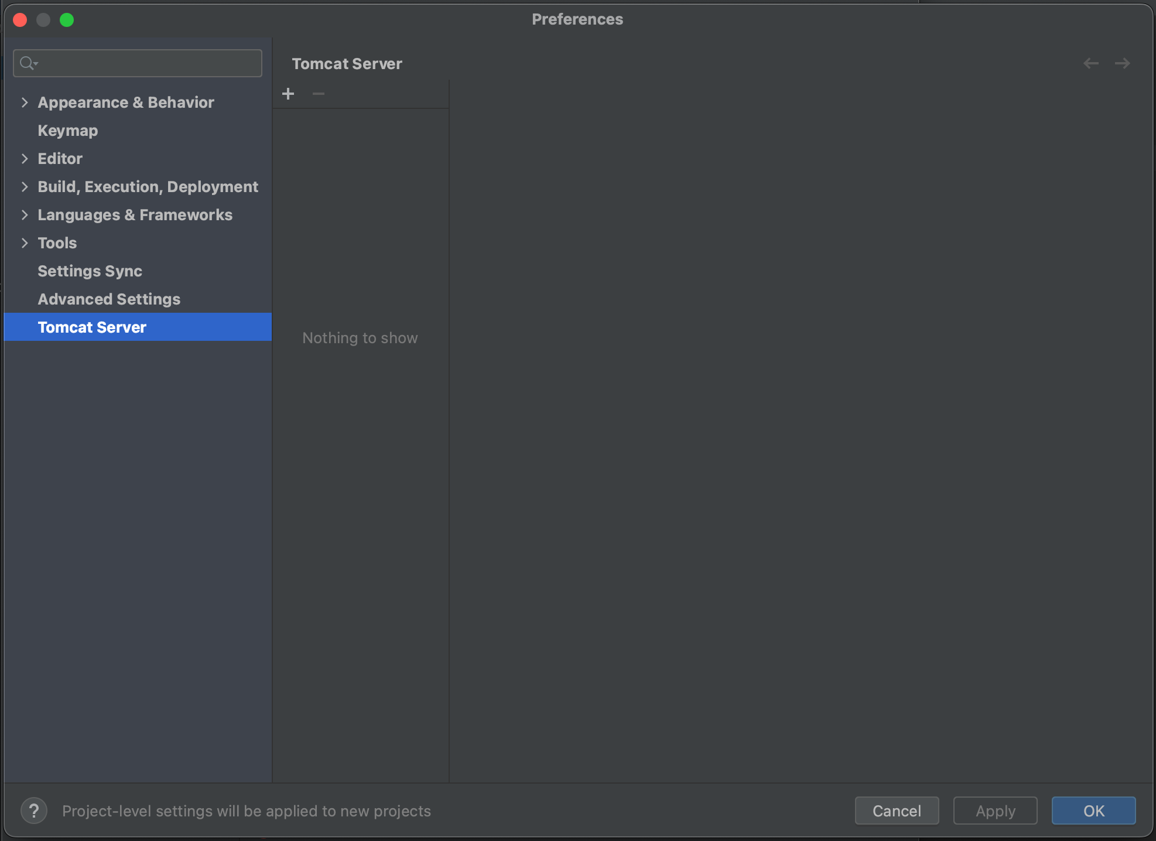Click the Apply button
The width and height of the screenshot is (1156, 841).
(x=995, y=811)
